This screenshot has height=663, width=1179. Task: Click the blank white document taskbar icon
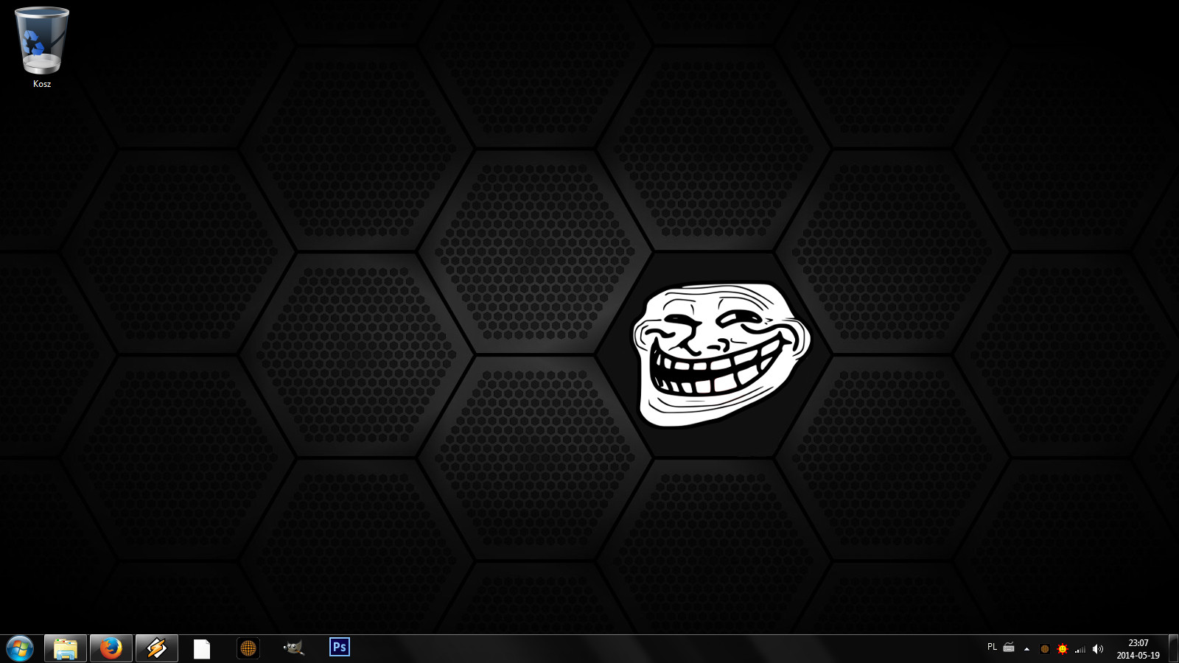pyautogui.click(x=202, y=648)
